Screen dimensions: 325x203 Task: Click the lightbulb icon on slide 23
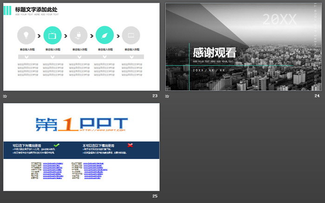26,35
